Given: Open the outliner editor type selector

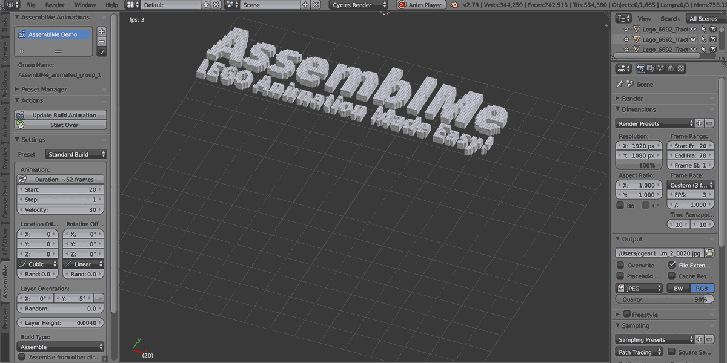Looking at the screenshot, I should pos(623,18).
